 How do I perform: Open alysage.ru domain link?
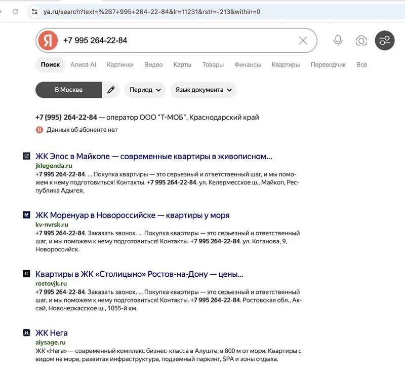coord(50,342)
